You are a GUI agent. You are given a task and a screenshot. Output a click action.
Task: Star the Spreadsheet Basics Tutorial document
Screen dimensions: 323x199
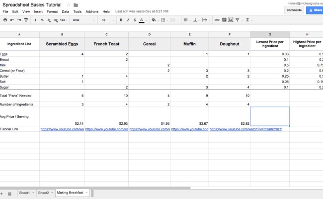(x=69, y=5)
